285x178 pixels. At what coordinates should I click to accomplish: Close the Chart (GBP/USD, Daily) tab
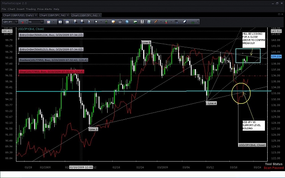tap(36, 15)
